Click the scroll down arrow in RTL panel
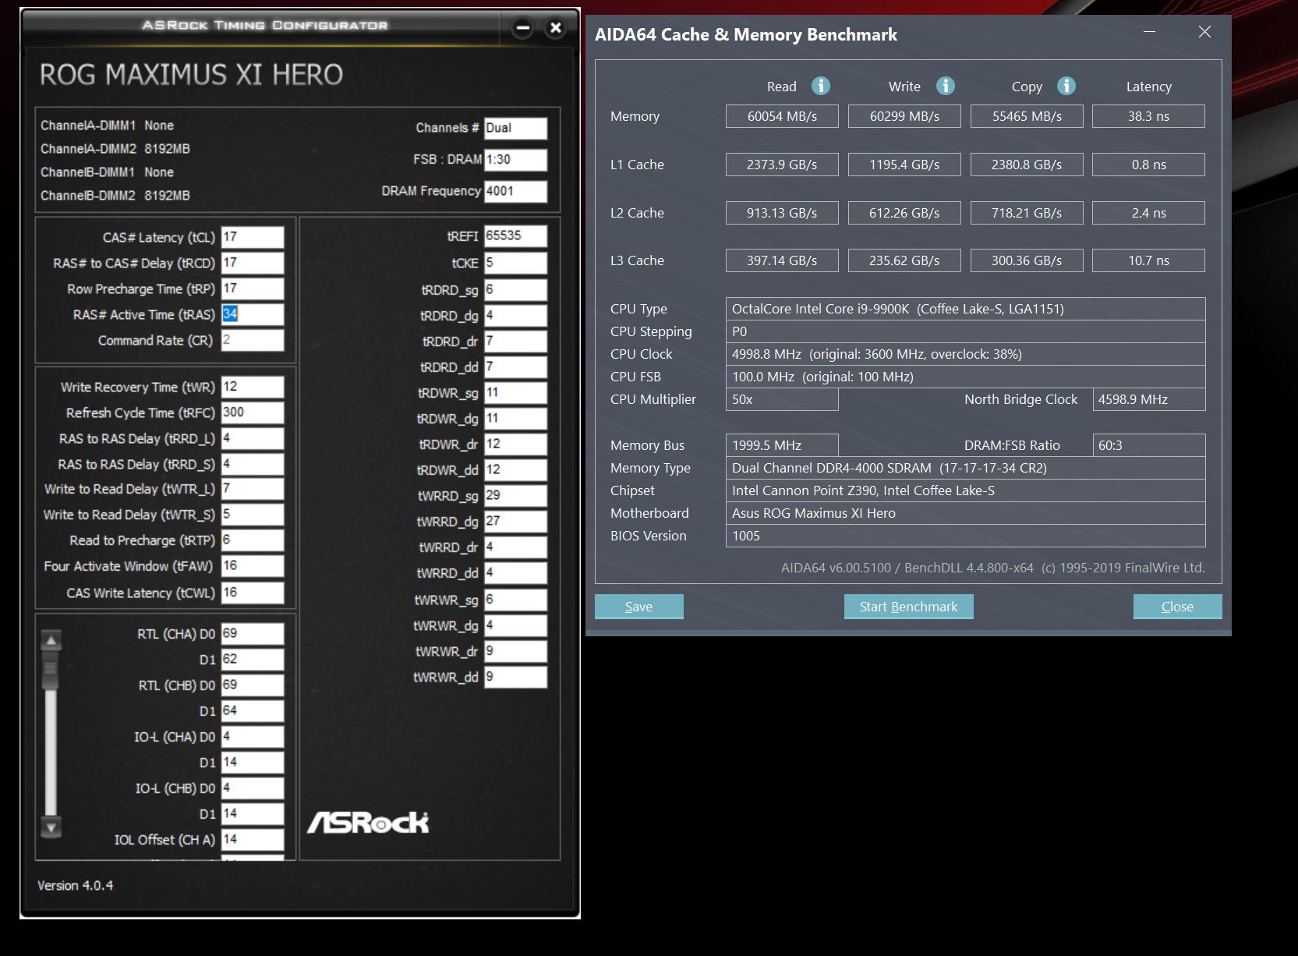 point(51,827)
